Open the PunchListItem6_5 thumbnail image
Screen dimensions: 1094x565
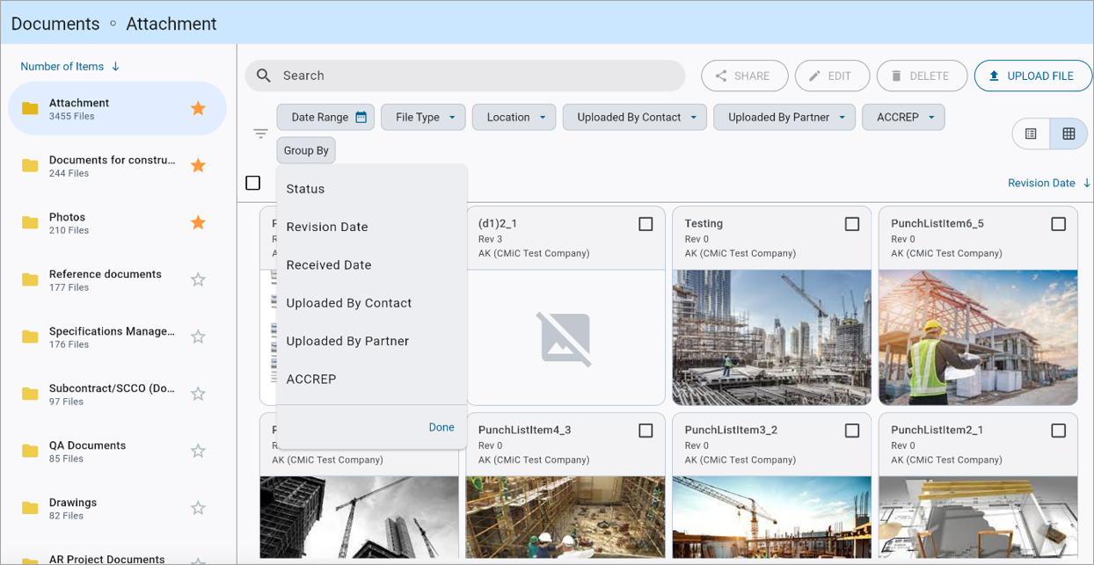(978, 337)
